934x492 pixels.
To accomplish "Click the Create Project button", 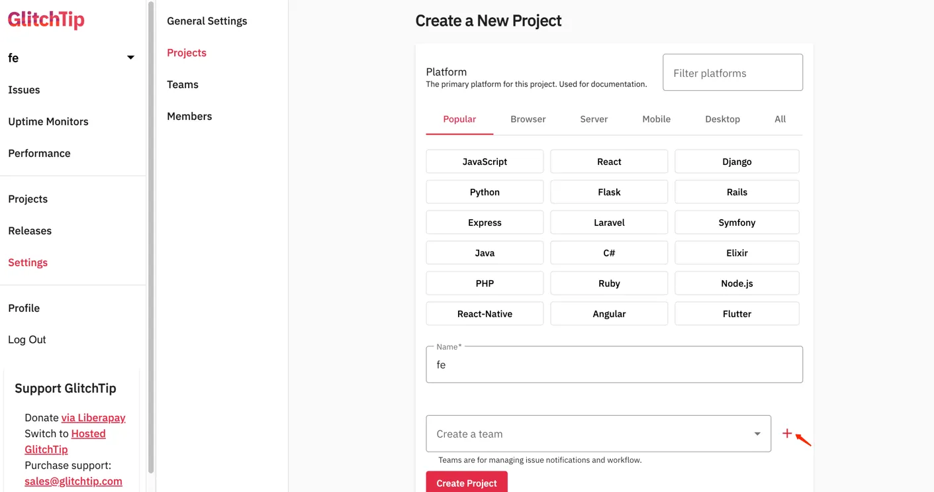I will point(467,482).
